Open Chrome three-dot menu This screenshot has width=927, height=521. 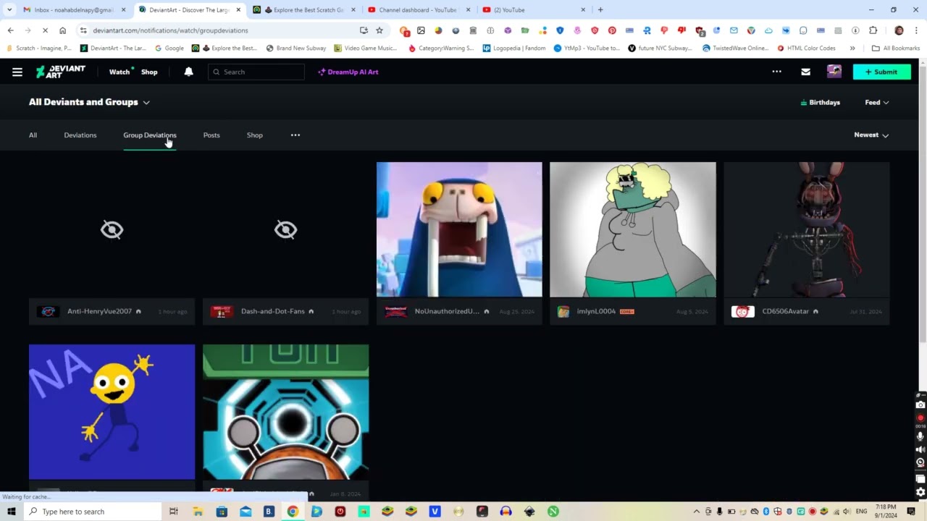coord(916,30)
